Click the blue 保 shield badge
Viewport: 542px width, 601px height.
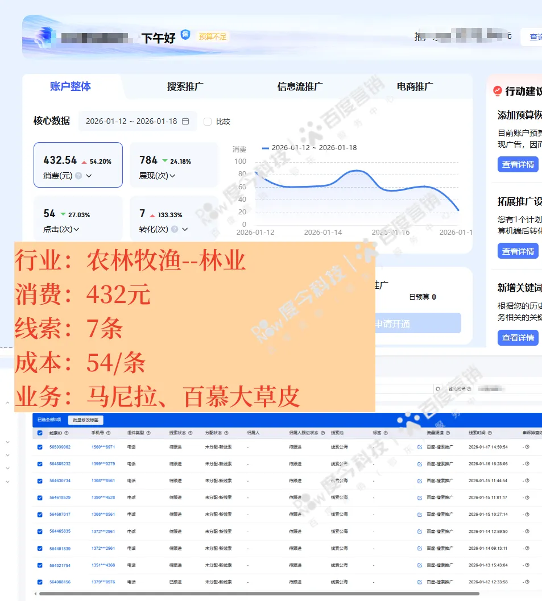tap(185, 35)
